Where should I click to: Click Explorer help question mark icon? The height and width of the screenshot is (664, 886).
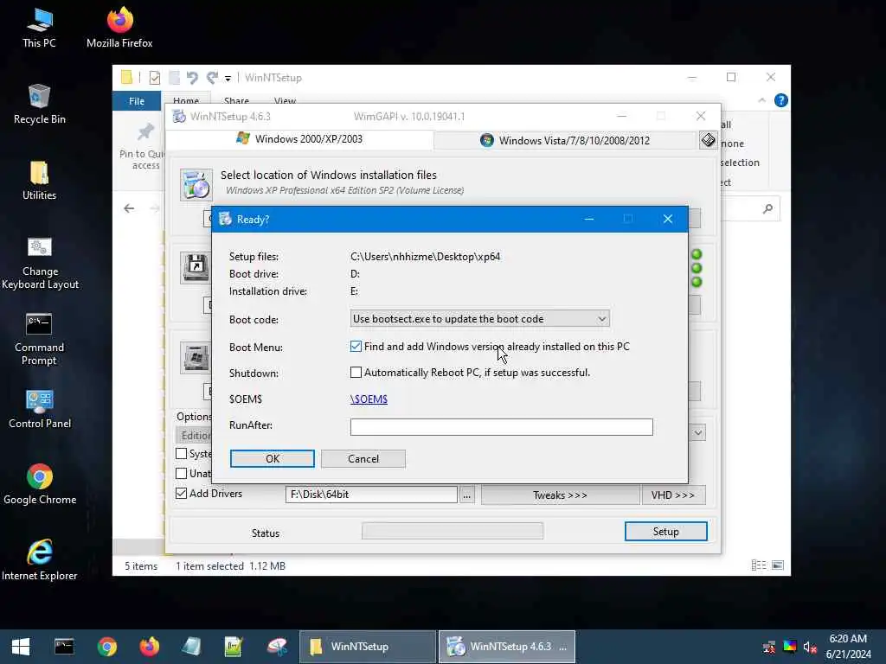pos(781,100)
